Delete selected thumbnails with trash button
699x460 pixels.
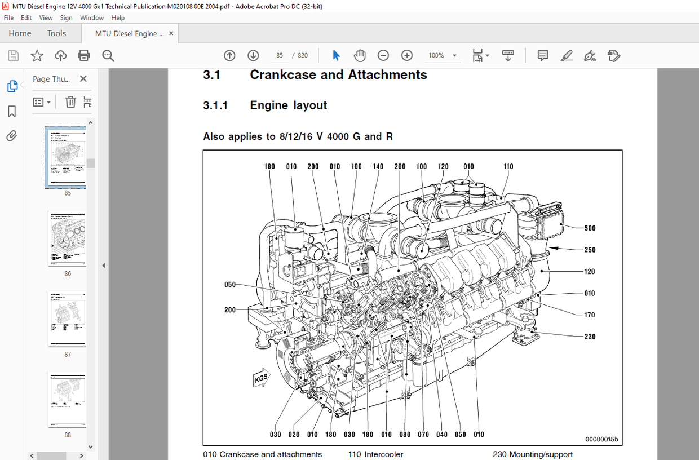(x=70, y=102)
